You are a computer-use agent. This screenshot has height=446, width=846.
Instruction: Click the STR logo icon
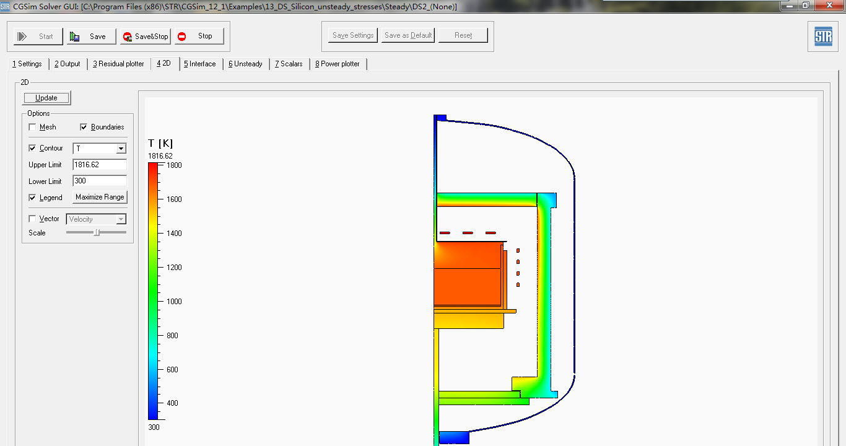pos(823,37)
